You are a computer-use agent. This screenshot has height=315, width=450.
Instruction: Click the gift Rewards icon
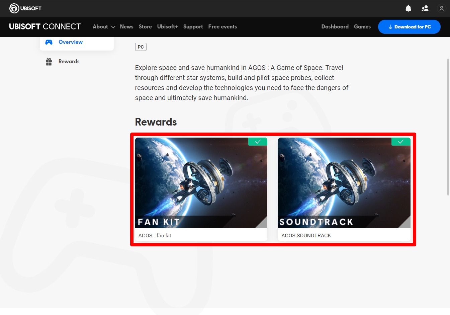tap(49, 62)
